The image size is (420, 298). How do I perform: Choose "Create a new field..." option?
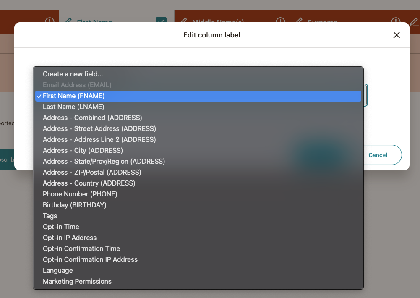tap(73, 74)
